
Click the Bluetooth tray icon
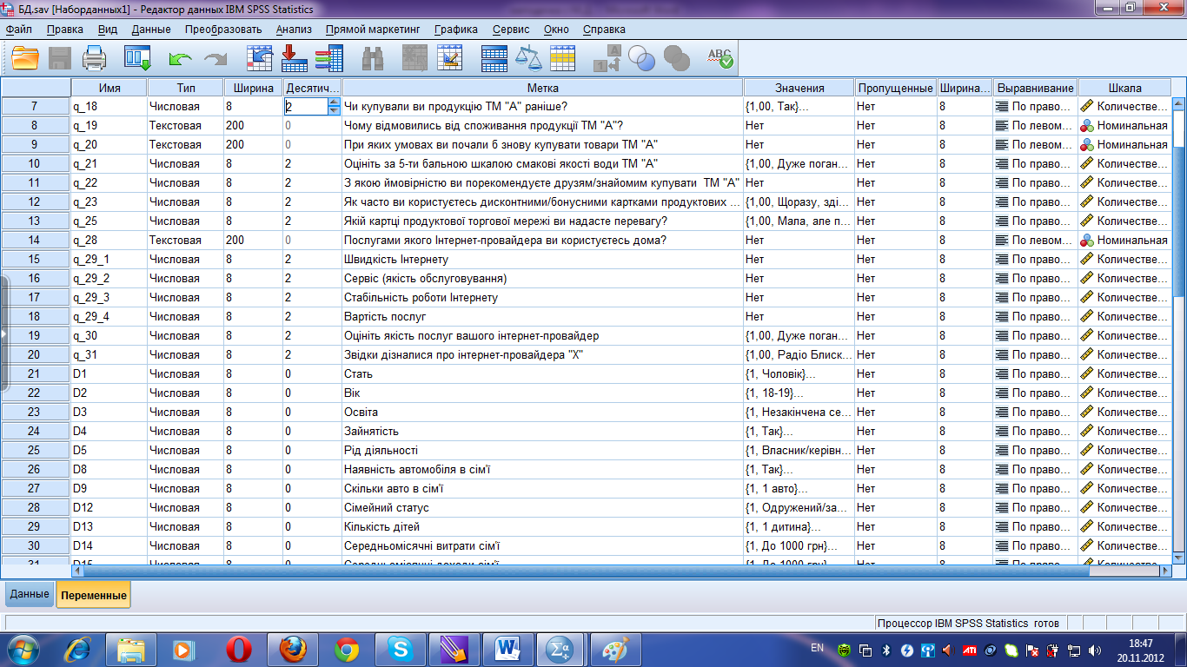(x=886, y=650)
